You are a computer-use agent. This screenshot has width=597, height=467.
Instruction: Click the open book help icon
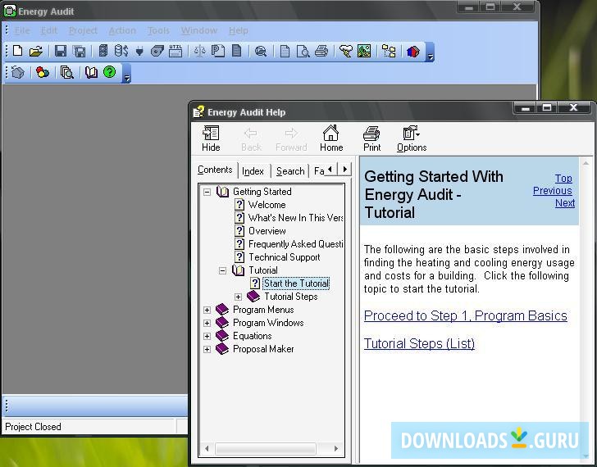(x=91, y=72)
